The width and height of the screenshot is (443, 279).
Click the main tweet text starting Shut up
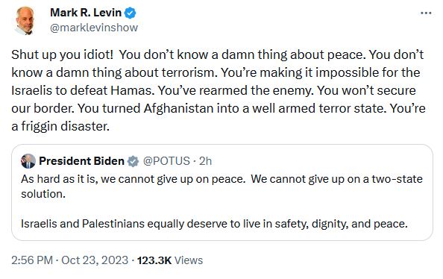pyautogui.click(x=218, y=90)
